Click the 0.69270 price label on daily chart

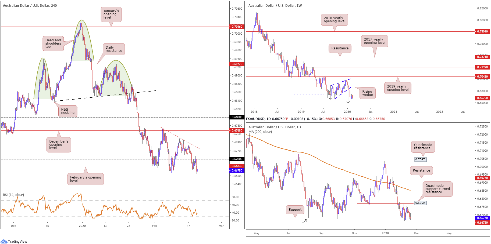coord(482,178)
